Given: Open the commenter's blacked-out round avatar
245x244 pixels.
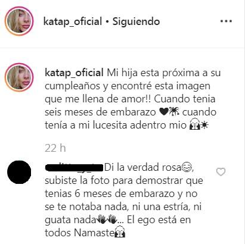Looking at the screenshot, I should point(19,172).
